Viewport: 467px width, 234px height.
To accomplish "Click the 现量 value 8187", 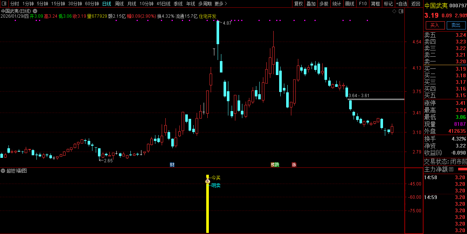I will (x=460, y=124).
